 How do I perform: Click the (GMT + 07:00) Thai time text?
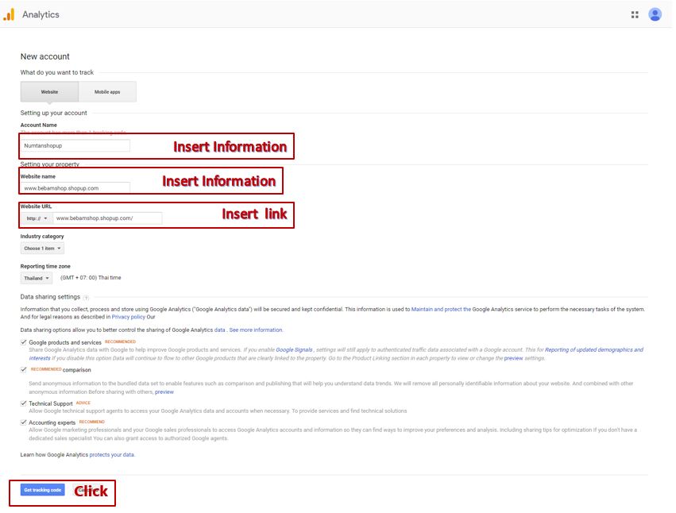[x=91, y=278]
